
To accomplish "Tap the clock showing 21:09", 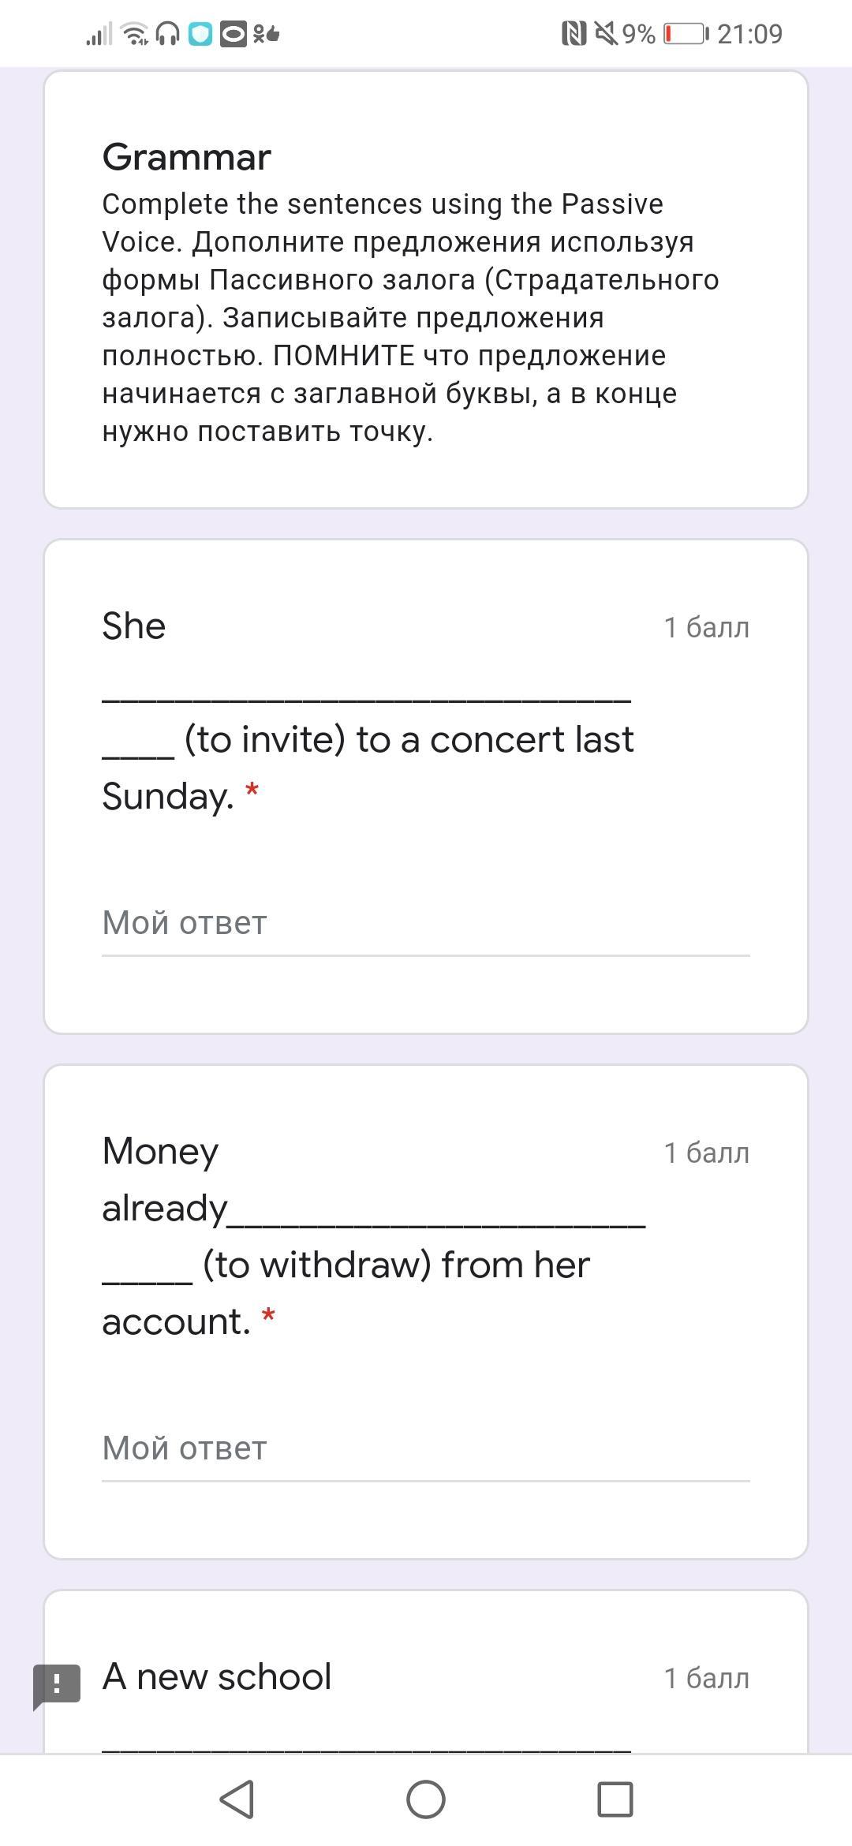I will (749, 34).
